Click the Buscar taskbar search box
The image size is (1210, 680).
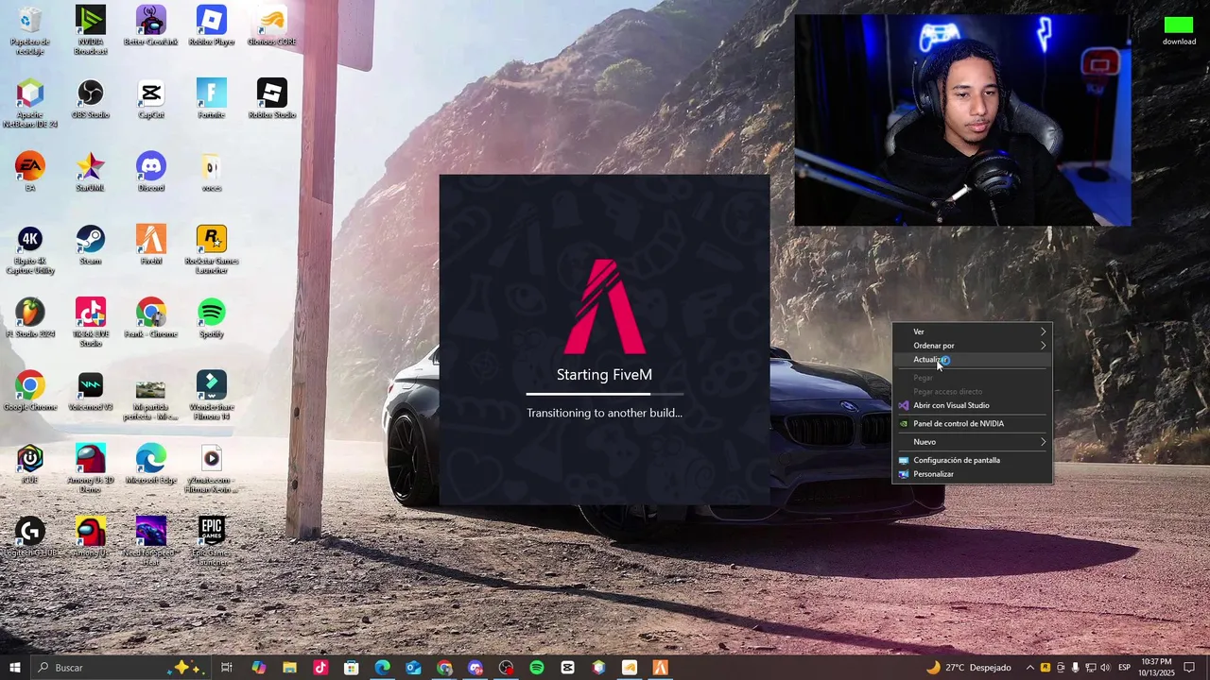click(121, 668)
